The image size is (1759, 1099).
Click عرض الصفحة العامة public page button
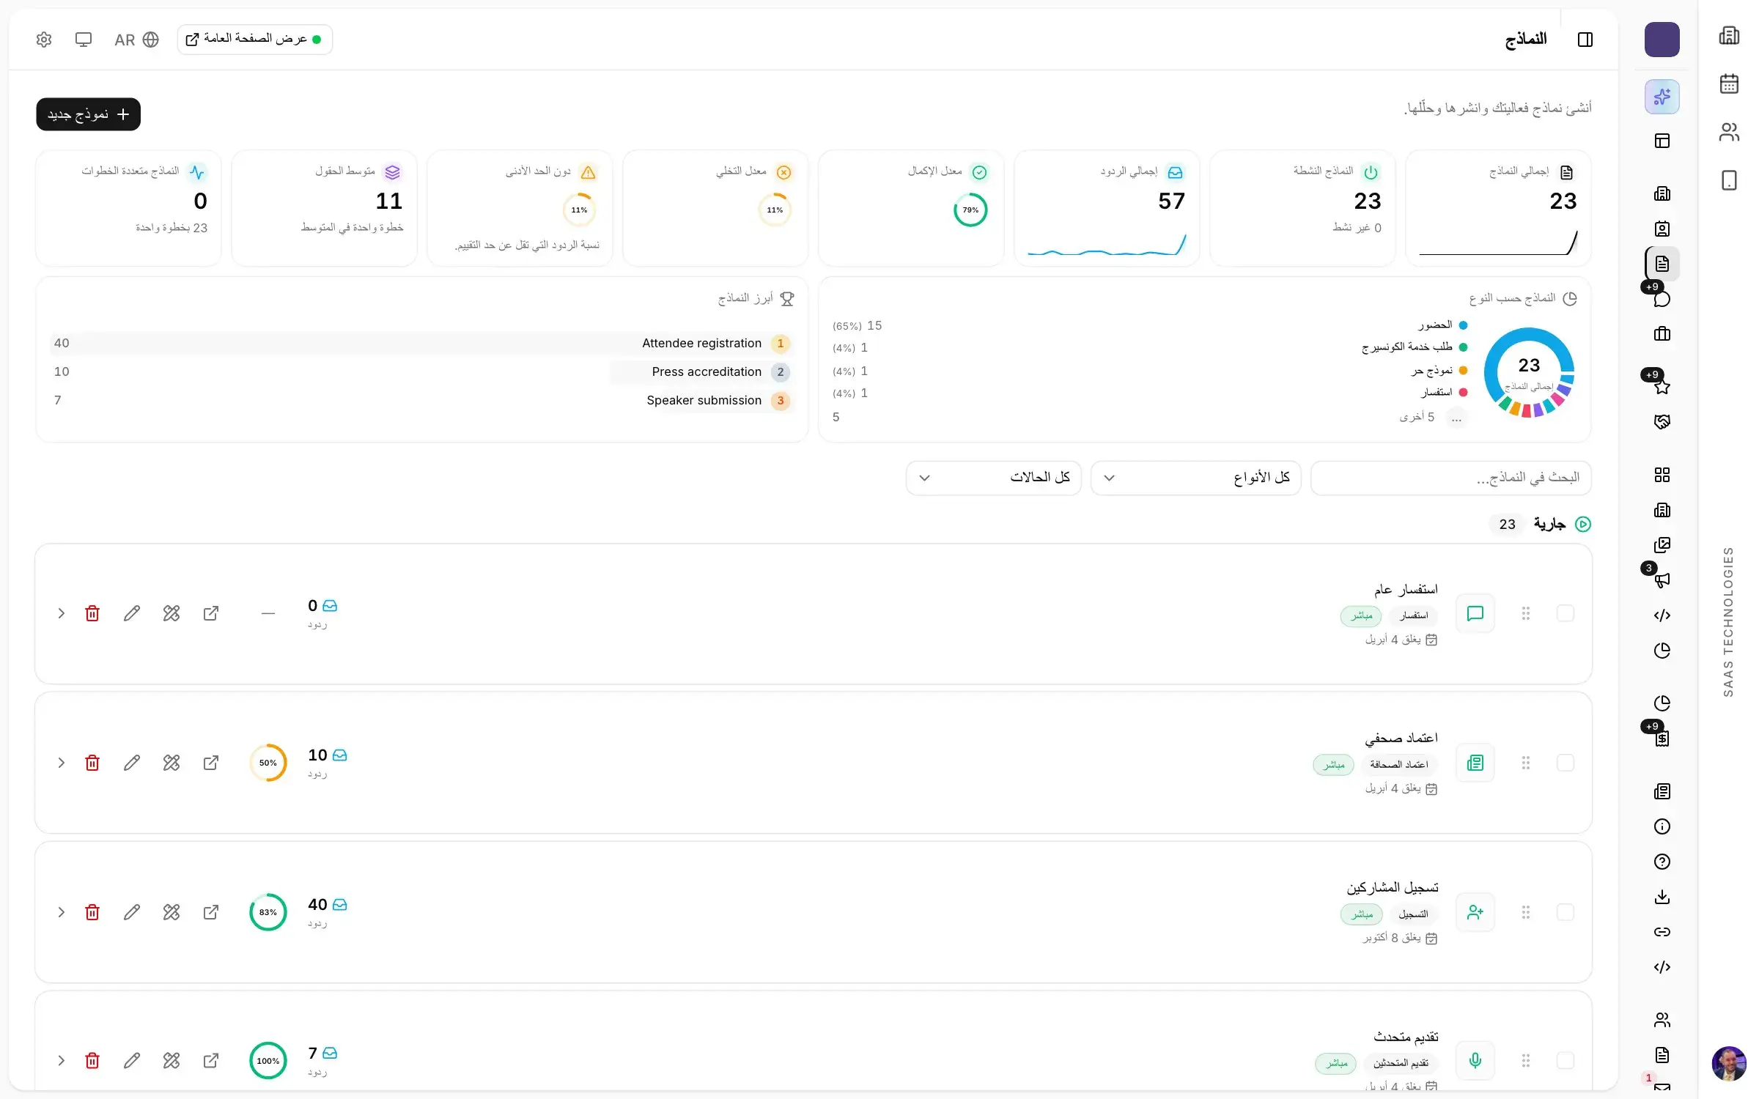tap(255, 40)
